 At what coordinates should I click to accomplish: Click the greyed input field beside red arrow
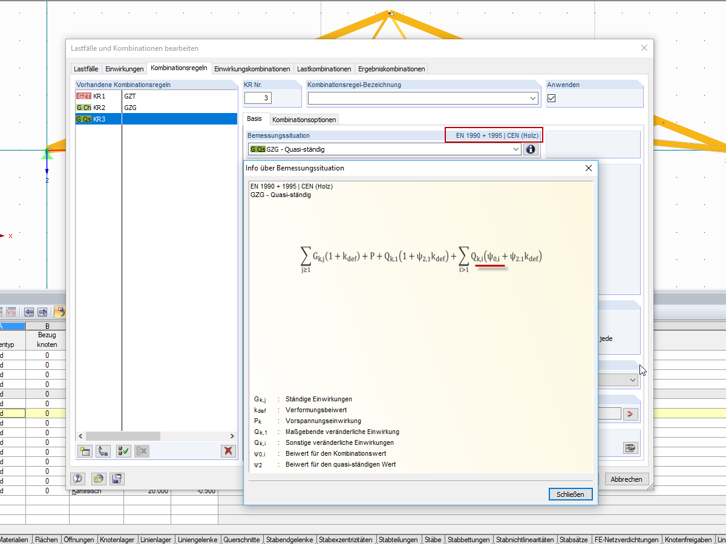[609, 414]
